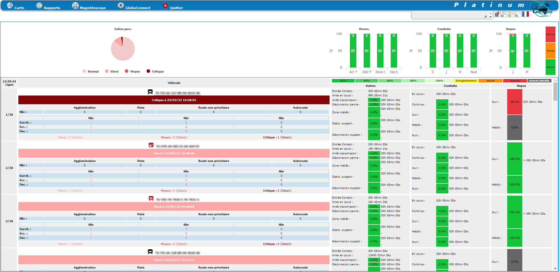Toggle the Normal legend entry of the pie chart
Image resolution: width=559 pixels, height=272 pixels.
point(91,71)
